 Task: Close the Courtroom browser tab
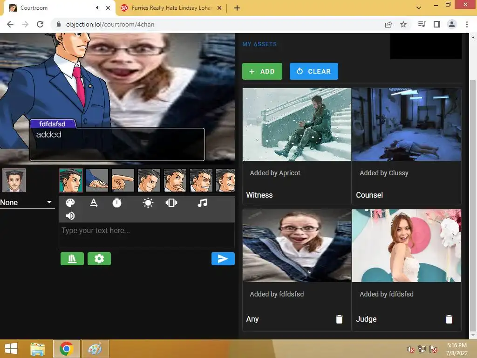[x=108, y=8]
